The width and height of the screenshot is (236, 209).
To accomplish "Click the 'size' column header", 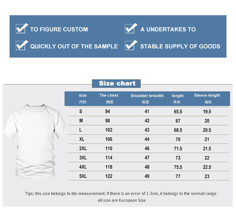I will click(x=83, y=99).
